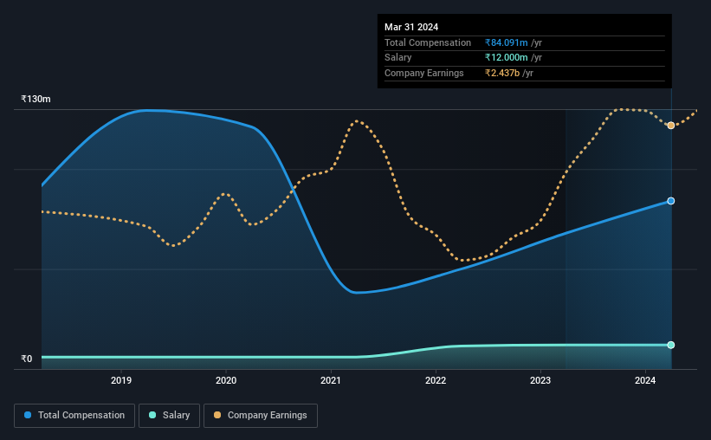This screenshot has height=440, width=711.
Task: Toggle the Company Earnings legend series
Action: point(261,416)
